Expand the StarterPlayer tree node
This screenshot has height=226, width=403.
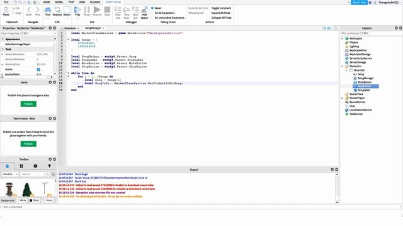click(342, 98)
